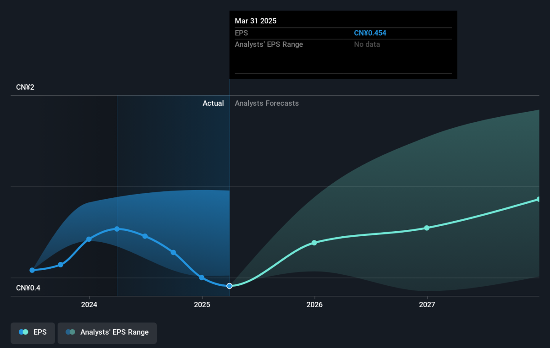
Task: Select the 2026 forecast data point
Action: click(314, 243)
